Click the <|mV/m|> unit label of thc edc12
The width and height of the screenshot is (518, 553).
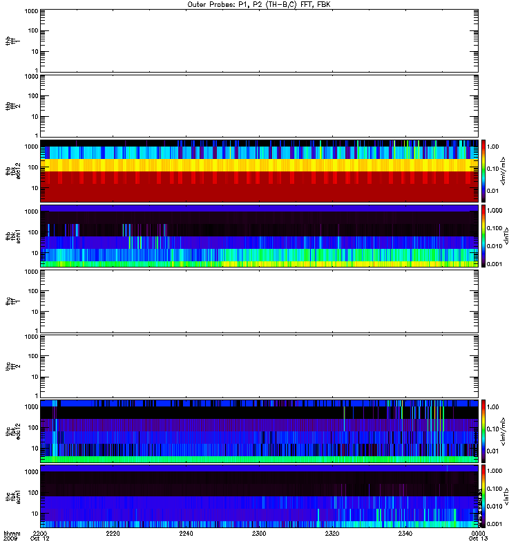point(503,431)
